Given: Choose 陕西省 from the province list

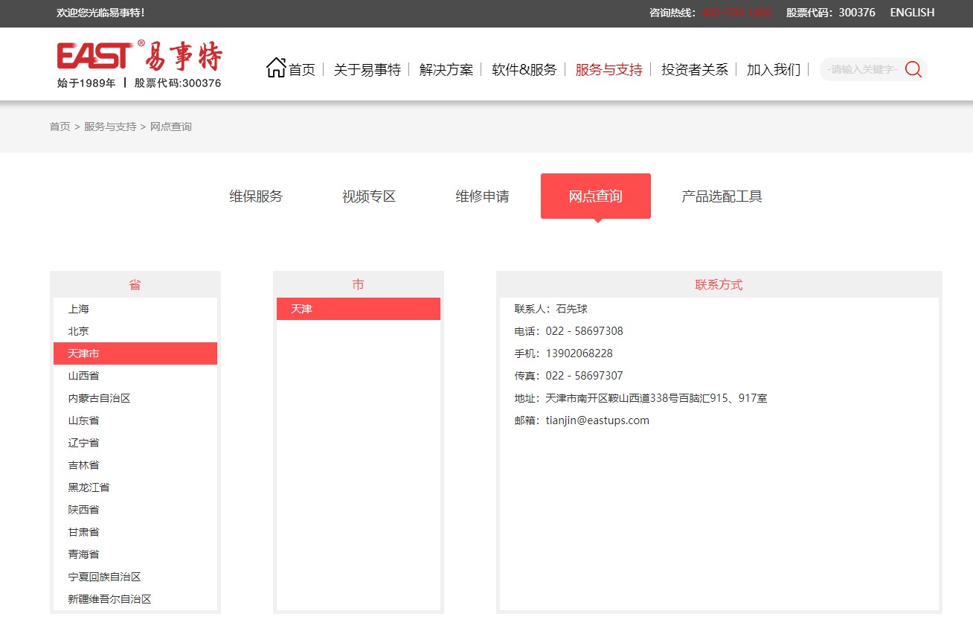Looking at the screenshot, I should click(x=135, y=510).
